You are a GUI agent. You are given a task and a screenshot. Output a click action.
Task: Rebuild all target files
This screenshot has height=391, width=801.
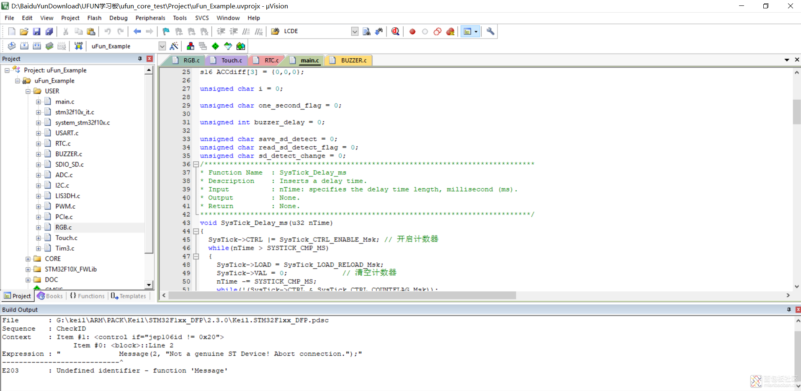tap(37, 46)
